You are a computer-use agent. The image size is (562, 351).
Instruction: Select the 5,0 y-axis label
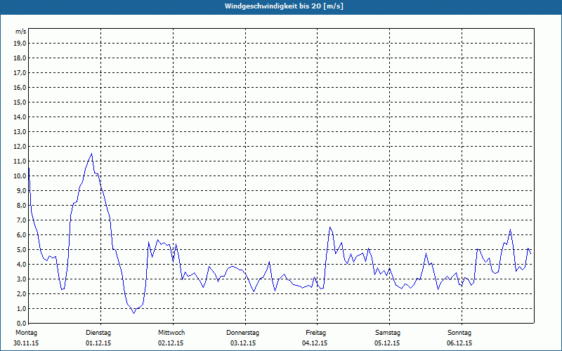[x=21, y=250]
